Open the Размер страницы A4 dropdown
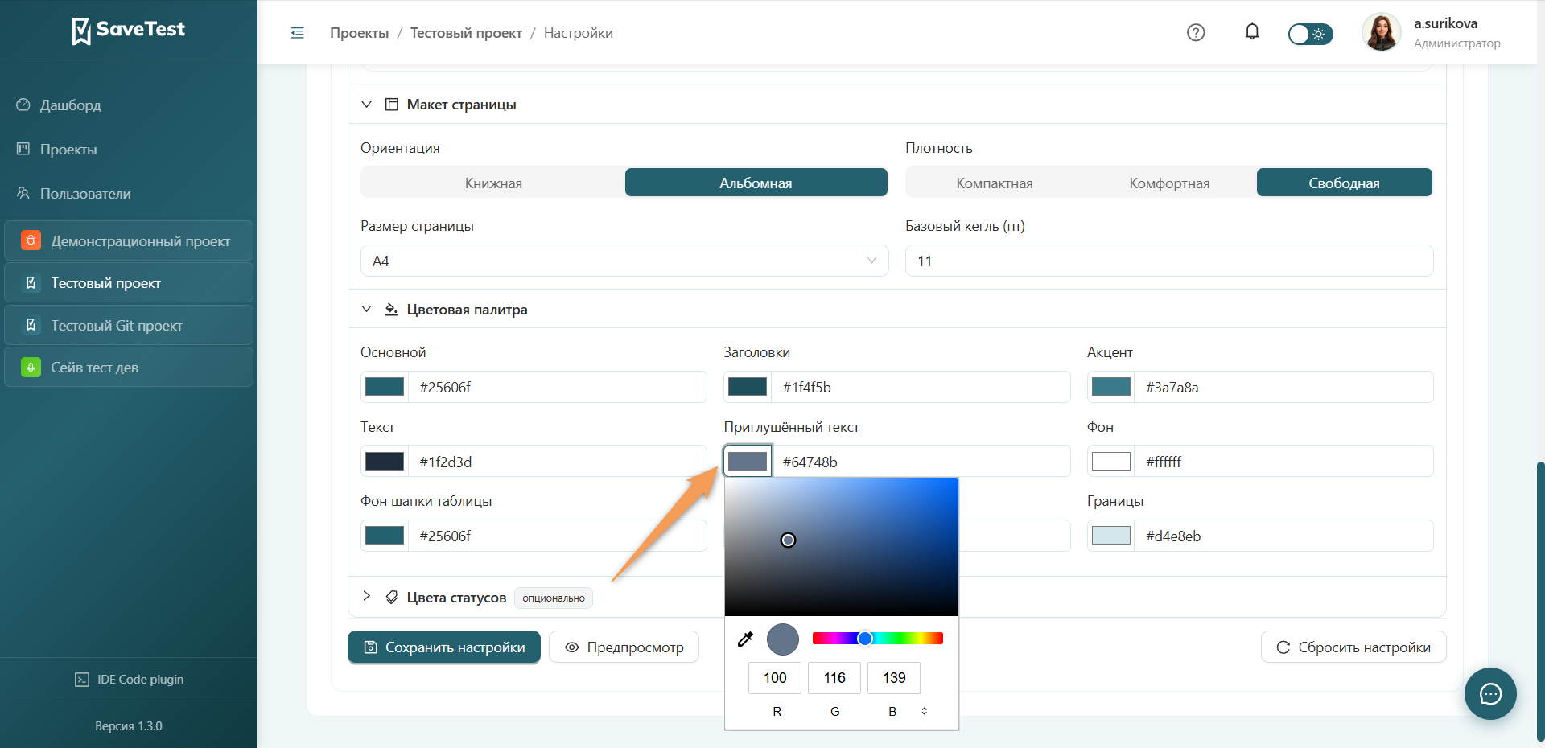The width and height of the screenshot is (1545, 748). coord(624,261)
